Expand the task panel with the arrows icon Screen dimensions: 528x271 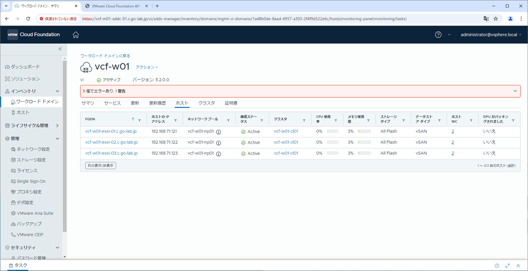[x=507, y=266]
